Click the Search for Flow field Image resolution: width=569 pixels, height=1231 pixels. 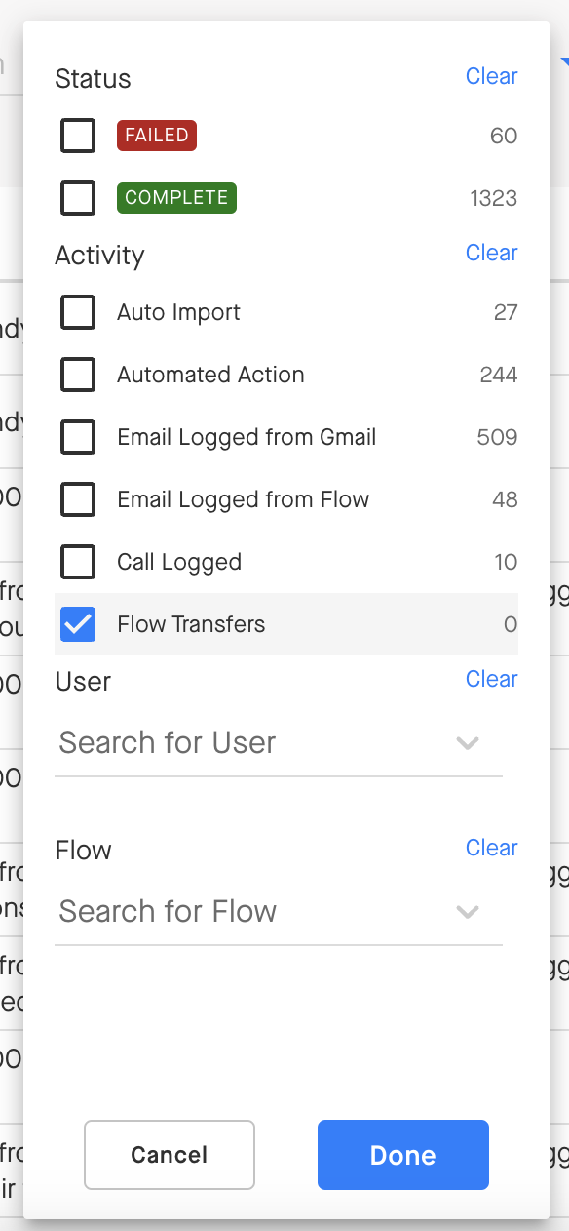coord(279,912)
